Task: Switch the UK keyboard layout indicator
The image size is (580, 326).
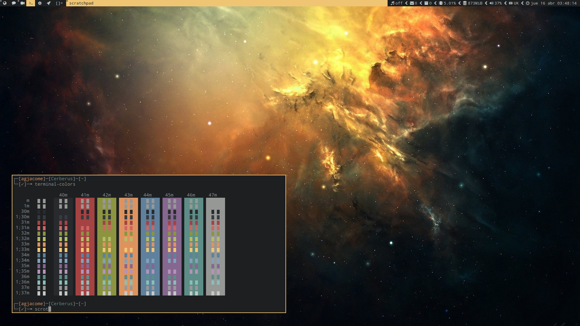Action: click(514, 3)
